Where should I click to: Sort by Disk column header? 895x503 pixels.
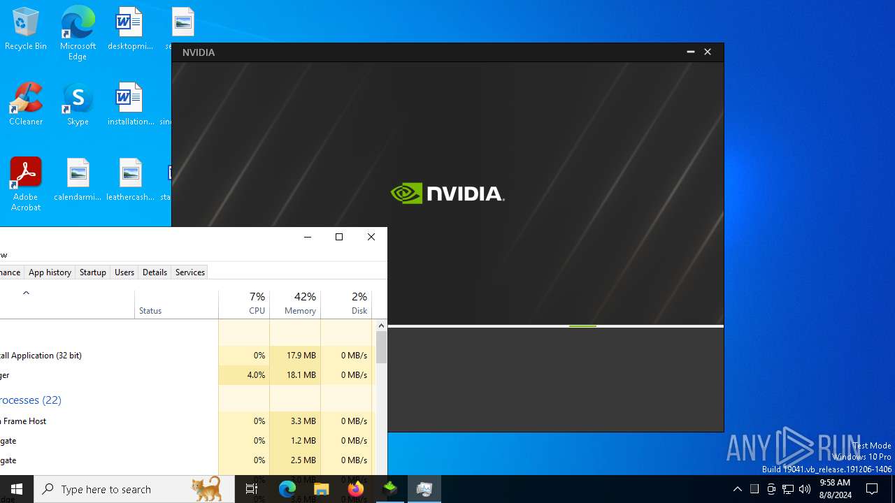346,304
